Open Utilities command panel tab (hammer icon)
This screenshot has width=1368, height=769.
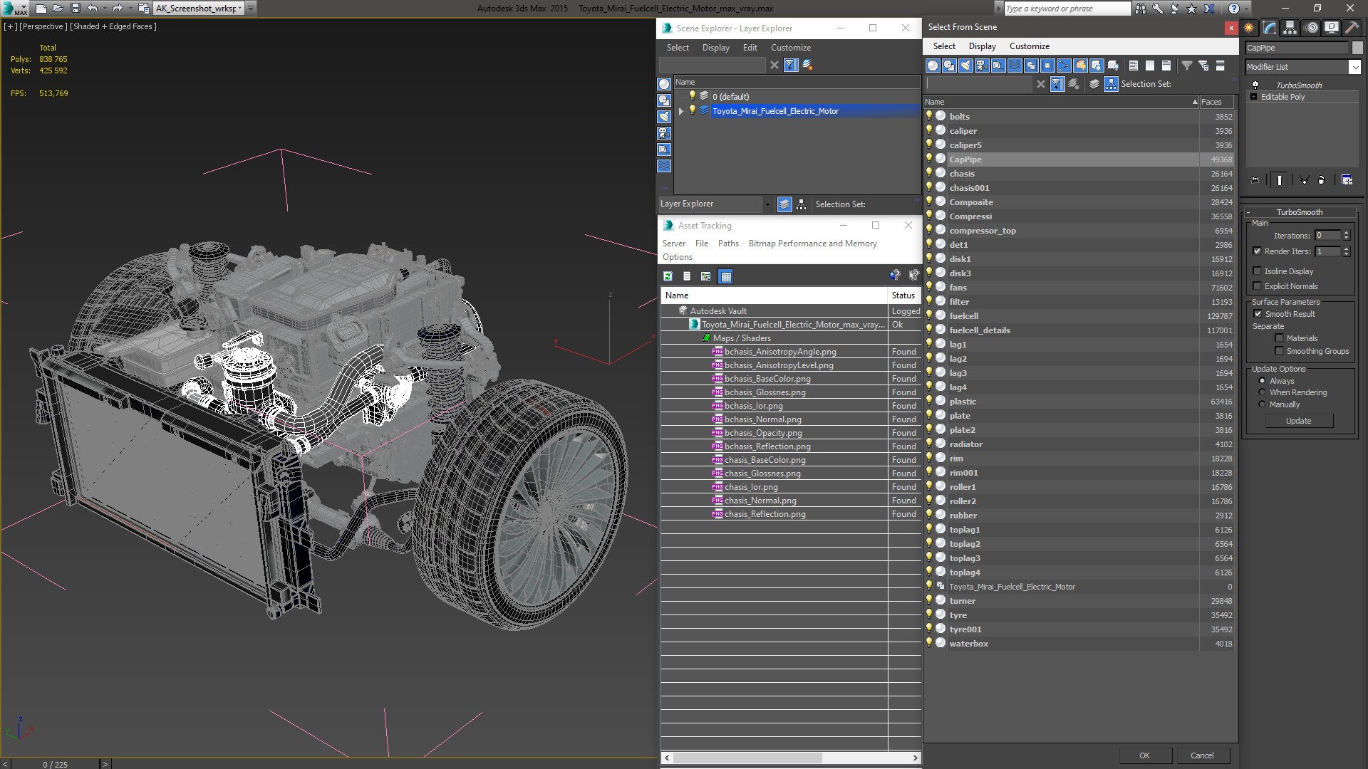[1352, 28]
